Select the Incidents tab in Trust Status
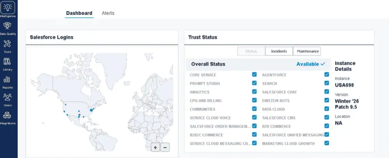This screenshot has height=158, width=389. tap(279, 51)
